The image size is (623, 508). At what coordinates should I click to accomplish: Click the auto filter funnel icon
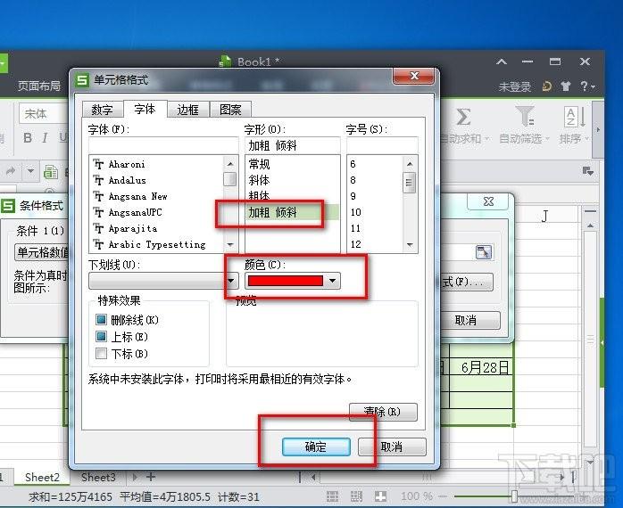(x=525, y=116)
